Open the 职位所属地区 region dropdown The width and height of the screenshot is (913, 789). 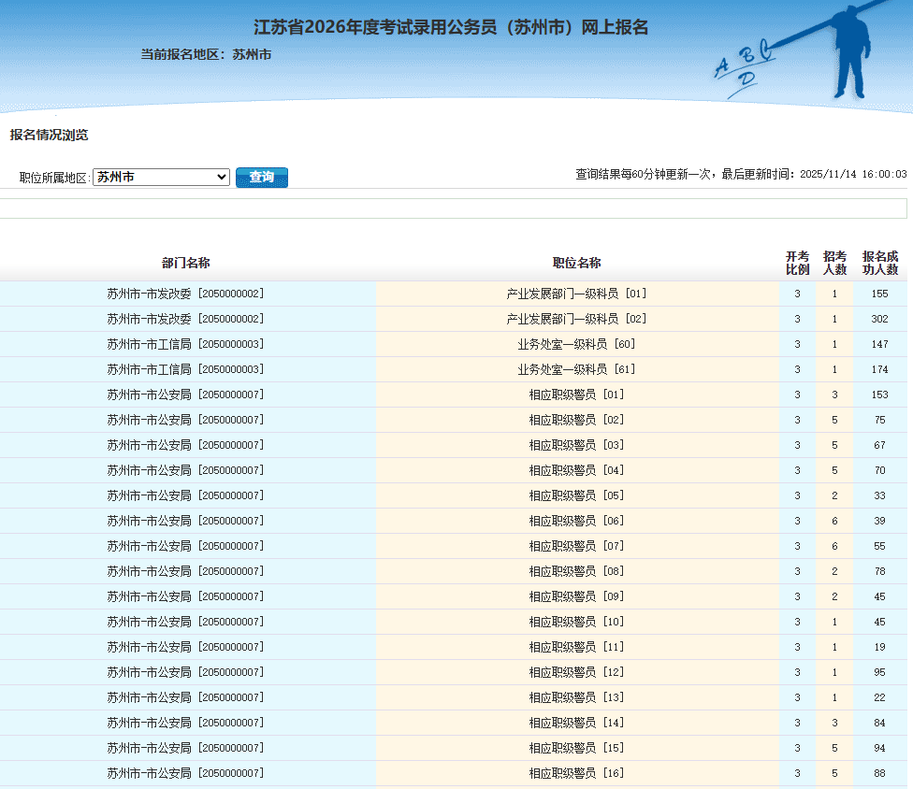pos(161,177)
